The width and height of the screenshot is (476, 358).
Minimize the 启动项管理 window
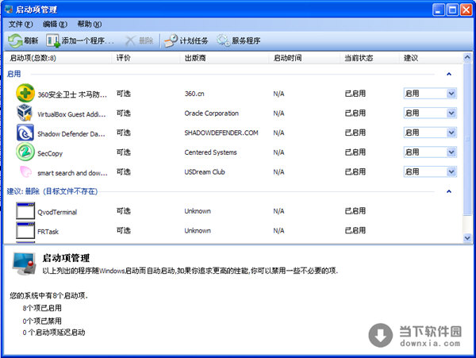(439, 10)
